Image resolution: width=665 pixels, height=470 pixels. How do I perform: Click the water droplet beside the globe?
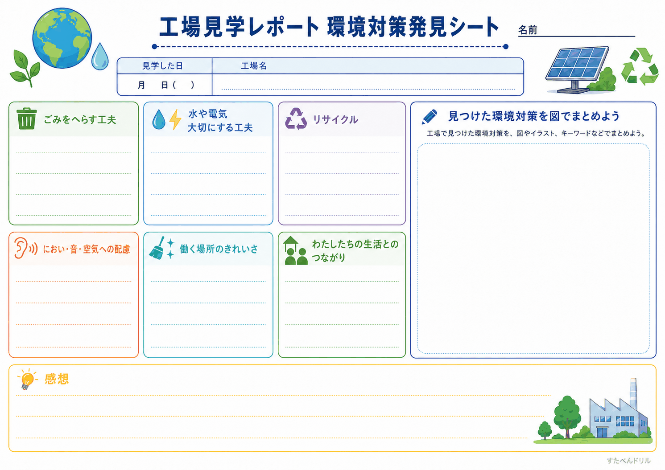click(100, 56)
